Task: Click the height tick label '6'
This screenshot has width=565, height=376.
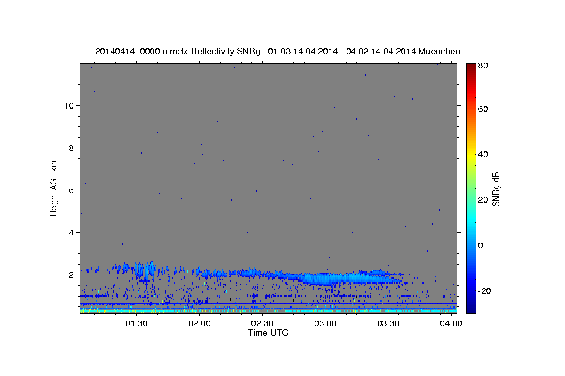Action: [x=71, y=190]
